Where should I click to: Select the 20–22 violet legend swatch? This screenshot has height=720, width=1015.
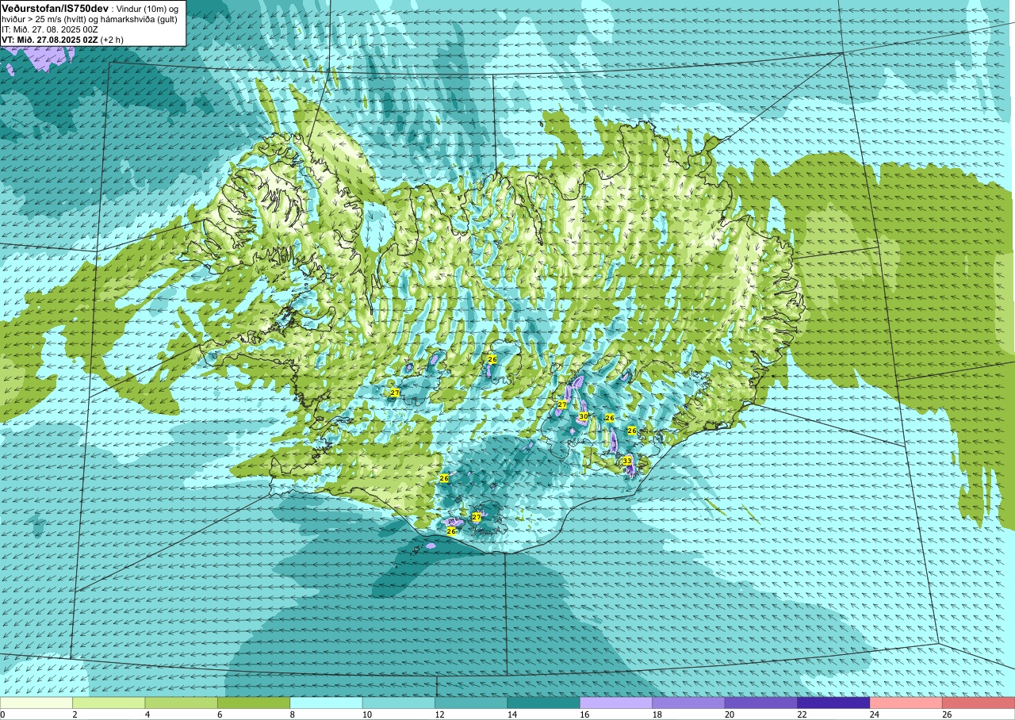click(x=761, y=703)
